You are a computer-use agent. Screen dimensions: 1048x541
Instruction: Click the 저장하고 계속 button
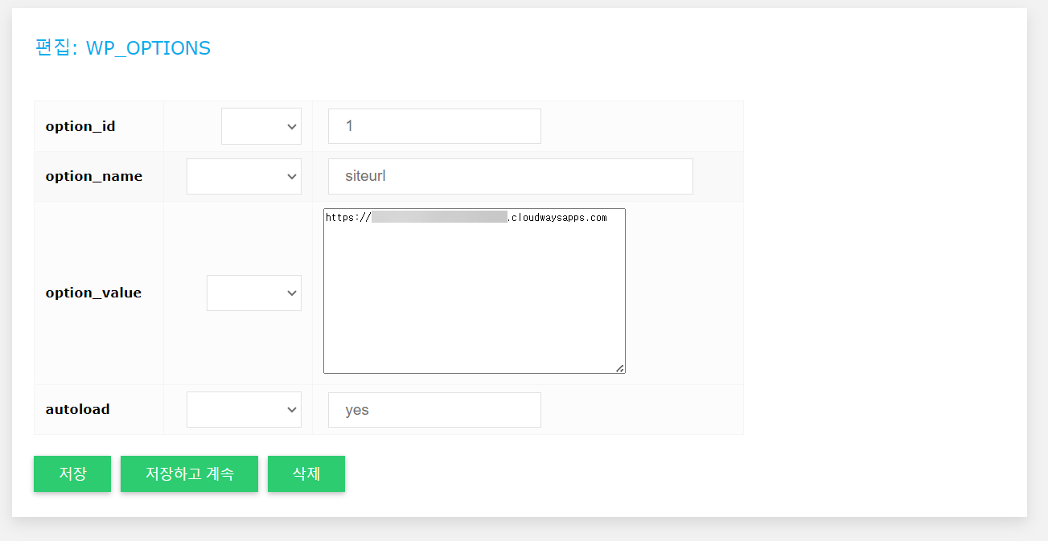pyautogui.click(x=189, y=473)
